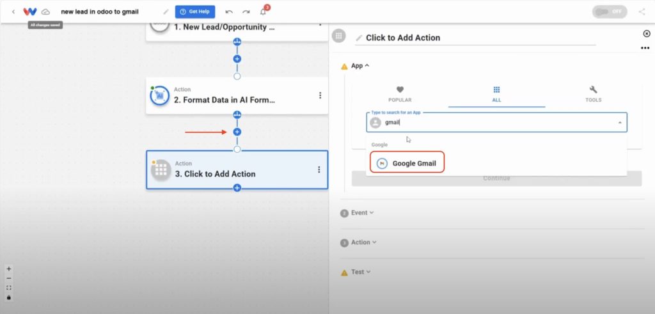The height and width of the screenshot is (314, 655).
Task: Edit workflow name with pencil icon
Action: click(x=166, y=12)
